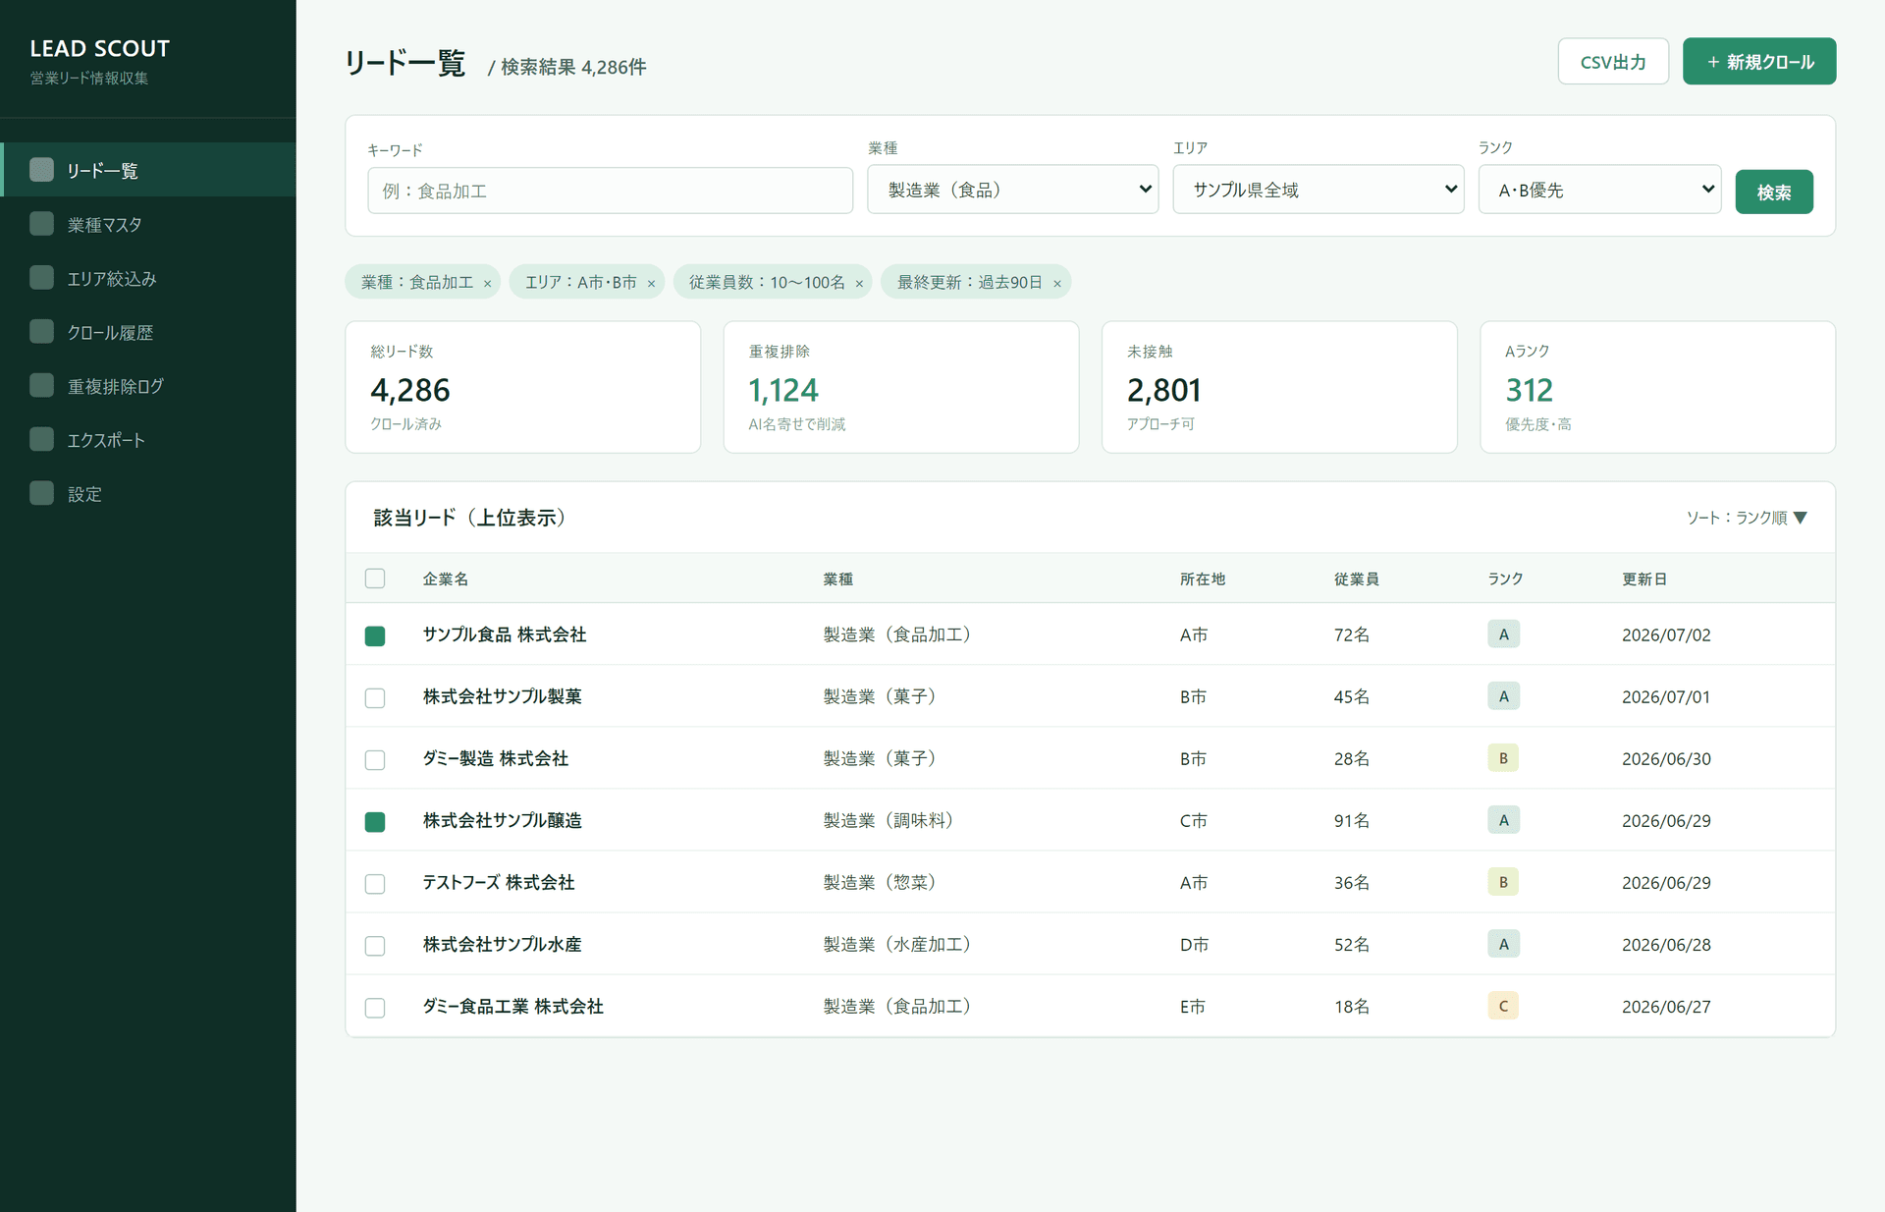
Task: Click the 更新日 column header
Action: [x=1644, y=579]
